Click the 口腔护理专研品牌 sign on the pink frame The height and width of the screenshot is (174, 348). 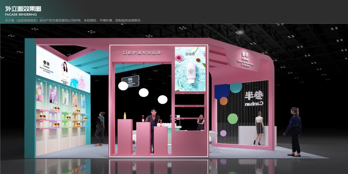[x=142, y=53]
